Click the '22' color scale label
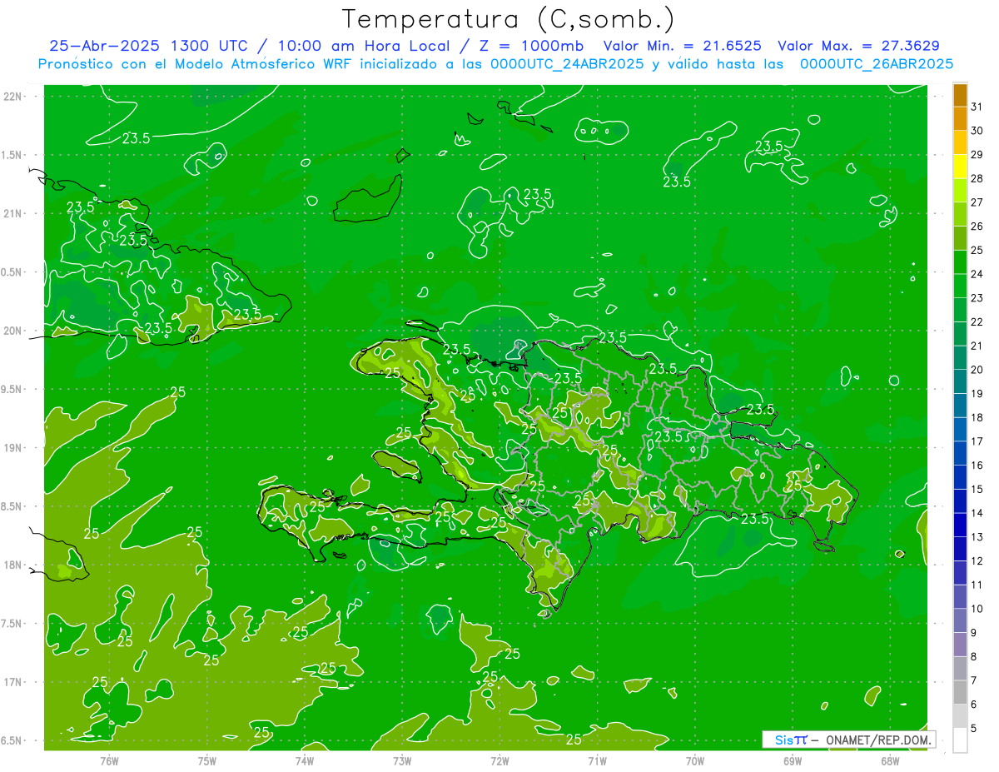 pos(977,321)
